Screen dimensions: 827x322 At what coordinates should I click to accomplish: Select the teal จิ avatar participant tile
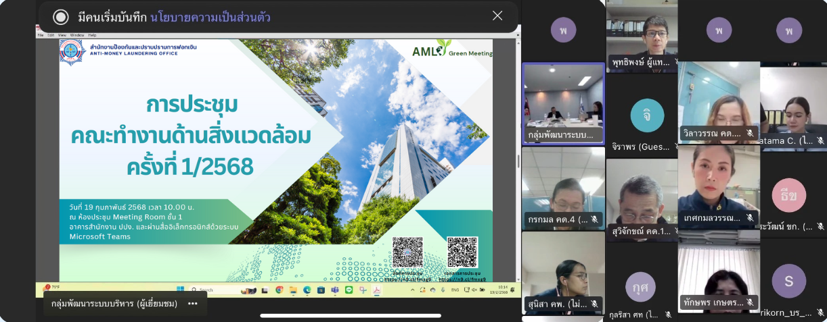coord(646,115)
